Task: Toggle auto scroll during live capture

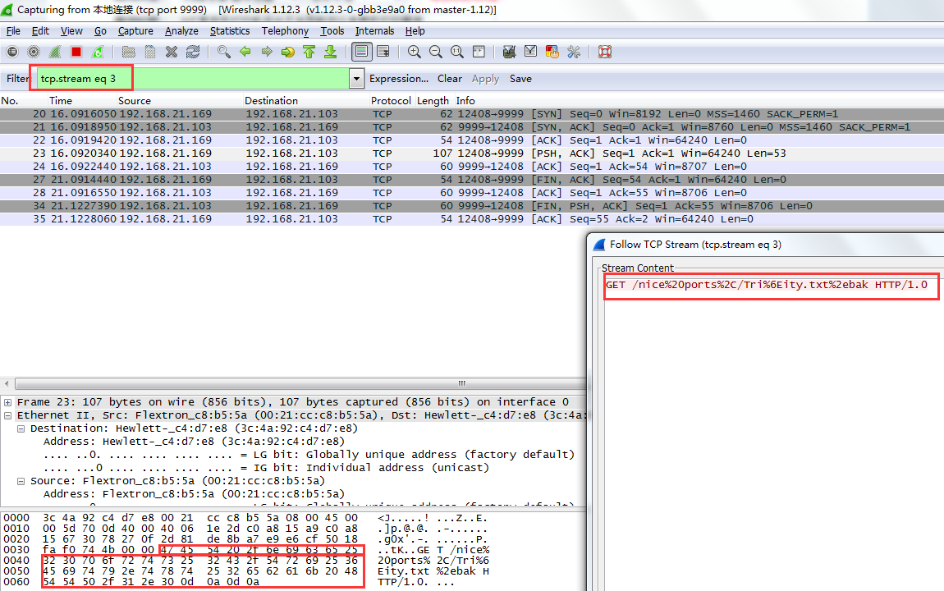Action: point(383,53)
